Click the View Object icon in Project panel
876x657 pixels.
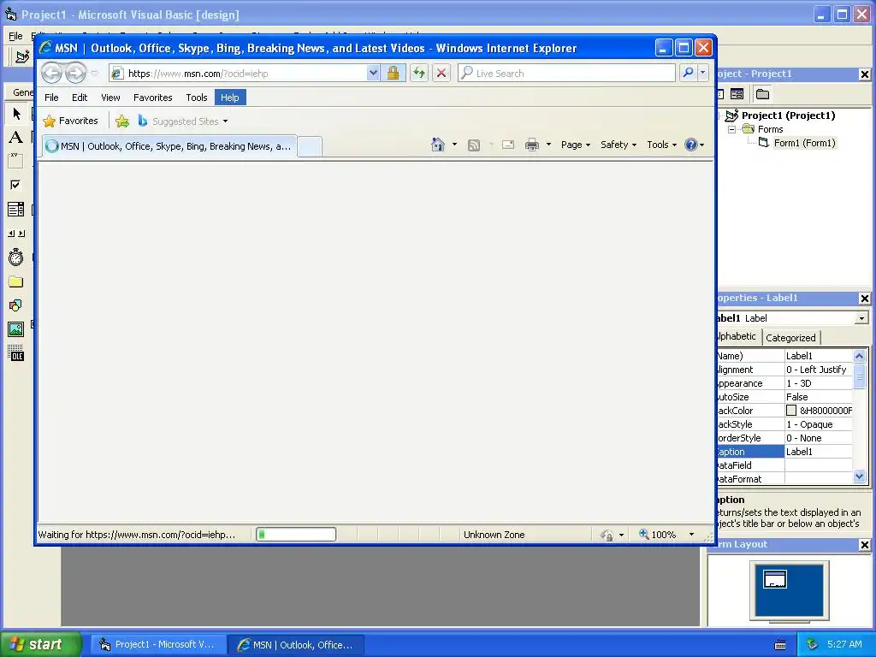click(737, 94)
